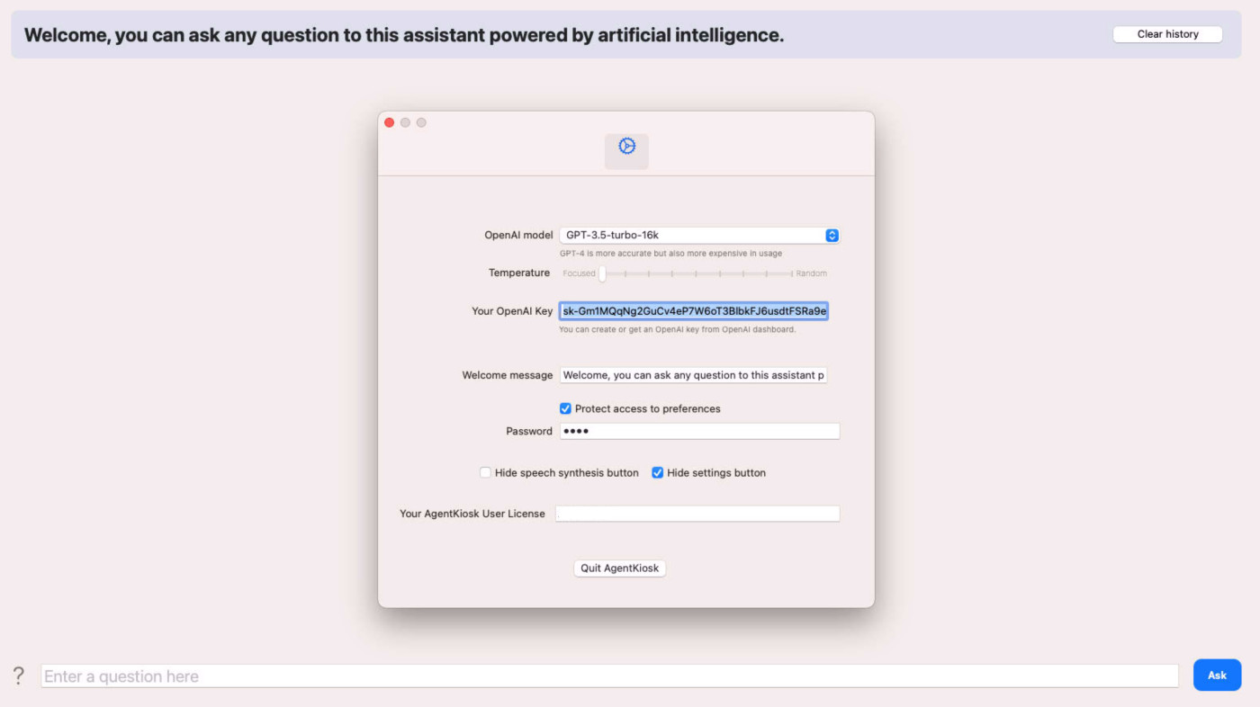
Task: Click the gray zoom window button
Action: click(421, 122)
